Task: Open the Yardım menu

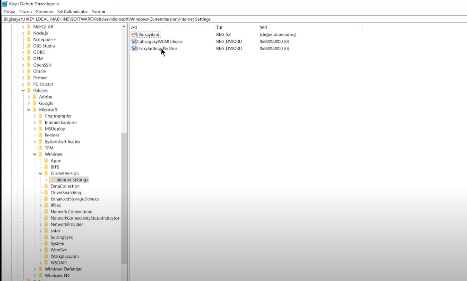Action: click(98, 11)
